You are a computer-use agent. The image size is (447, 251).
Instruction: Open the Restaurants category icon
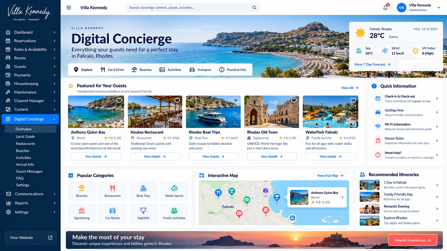tap(113, 188)
